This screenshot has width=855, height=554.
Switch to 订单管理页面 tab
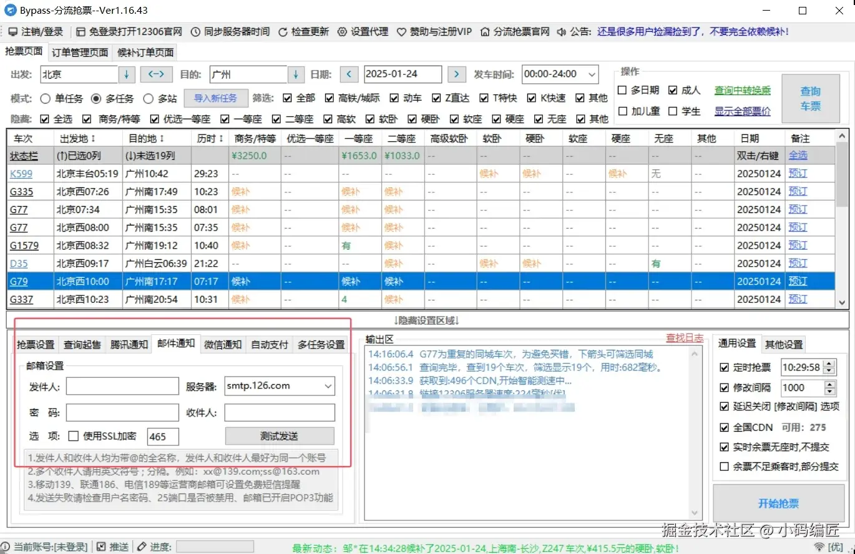point(80,52)
